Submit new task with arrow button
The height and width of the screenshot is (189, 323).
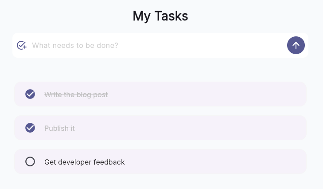[296, 45]
